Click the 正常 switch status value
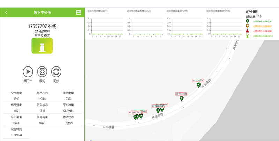Screen dimensions: 279x141 (x=42, y=111)
